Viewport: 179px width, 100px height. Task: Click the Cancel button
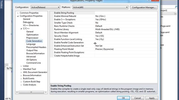[137, 98]
